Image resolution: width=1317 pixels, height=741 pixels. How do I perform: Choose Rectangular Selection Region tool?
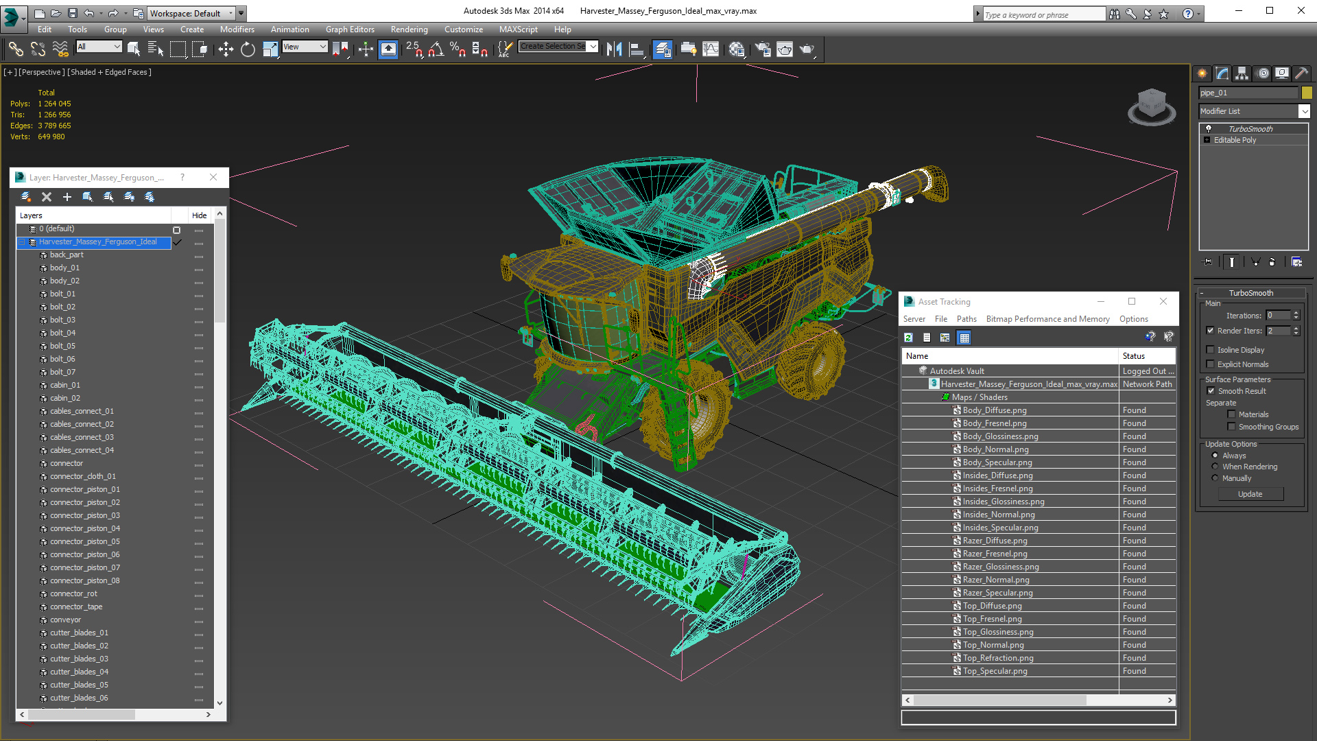[178, 49]
